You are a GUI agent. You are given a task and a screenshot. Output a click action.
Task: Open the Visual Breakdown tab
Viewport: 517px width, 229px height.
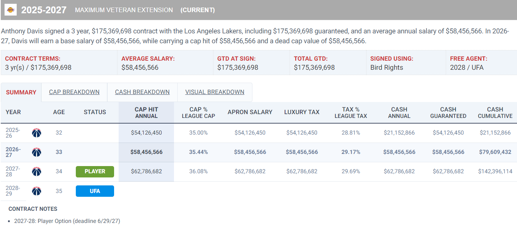[x=215, y=92]
